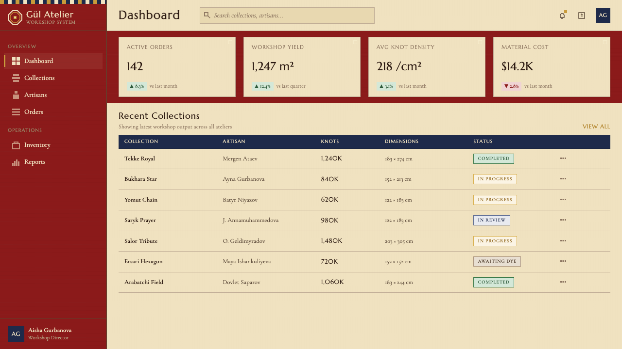The width and height of the screenshot is (622, 349).
Task: Click artisan Dovlet Saparov
Action: (x=242, y=282)
